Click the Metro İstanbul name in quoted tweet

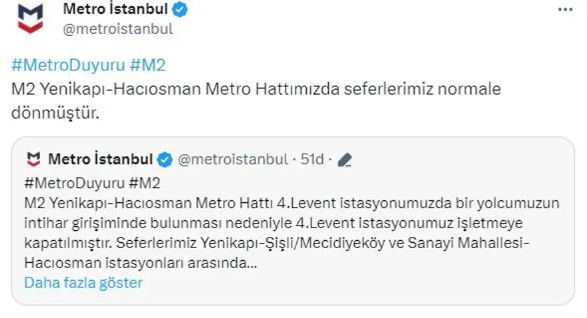click(x=101, y=160)
